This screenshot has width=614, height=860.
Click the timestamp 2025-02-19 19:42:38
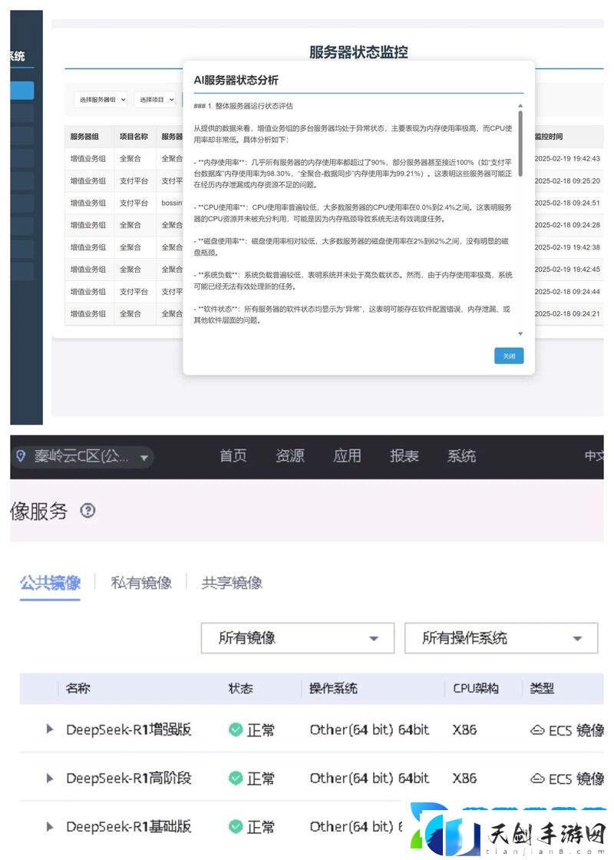point(567,247)
